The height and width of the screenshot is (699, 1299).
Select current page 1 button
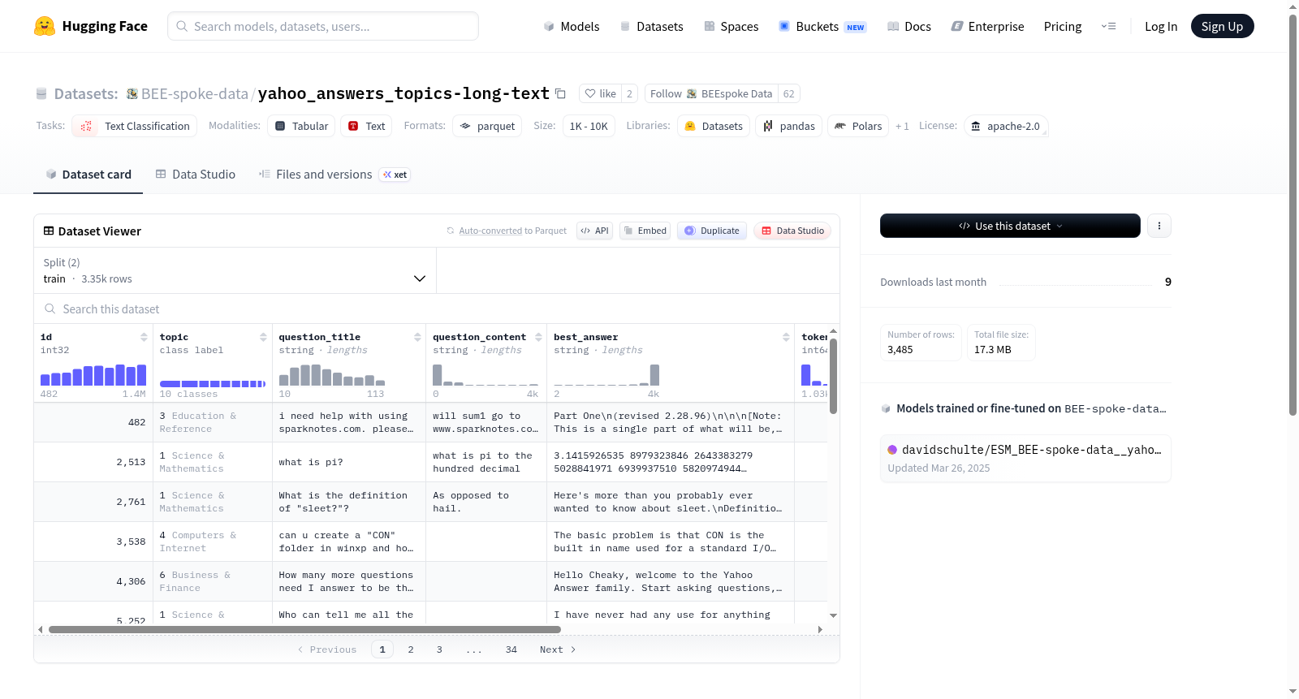pyautogui.click(x=382, y=649)
